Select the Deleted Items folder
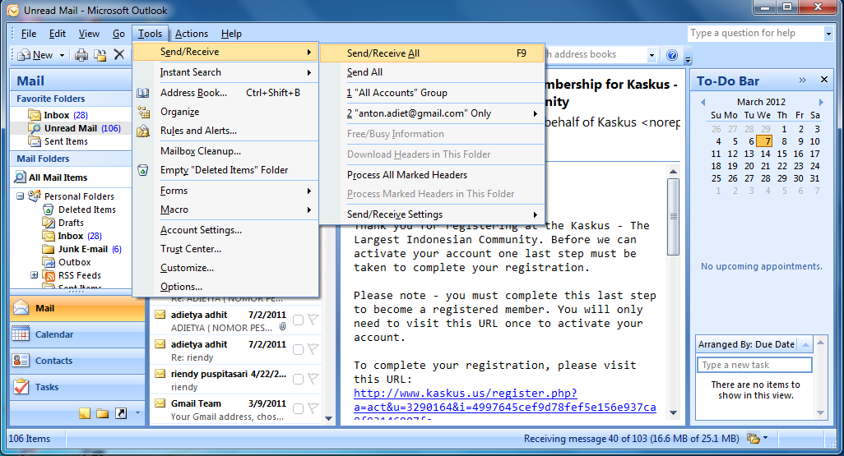844x456 pixels. [x=79, y=210]
